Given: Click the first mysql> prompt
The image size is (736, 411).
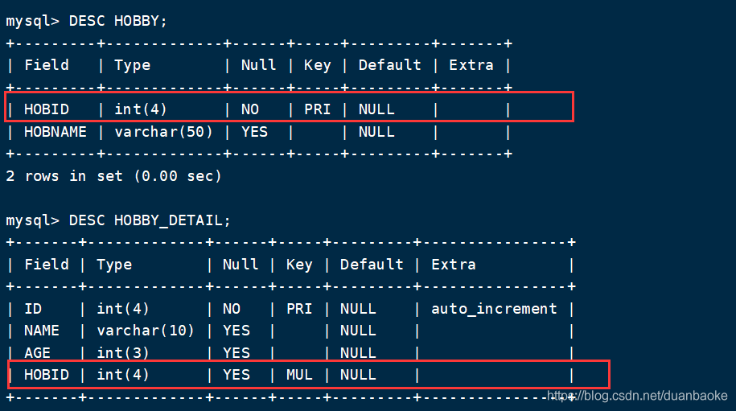Looking at the screenshot, I should (33, 21).
